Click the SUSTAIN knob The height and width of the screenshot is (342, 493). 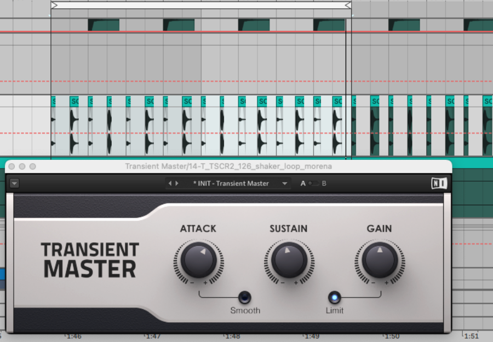coord(289,260)
